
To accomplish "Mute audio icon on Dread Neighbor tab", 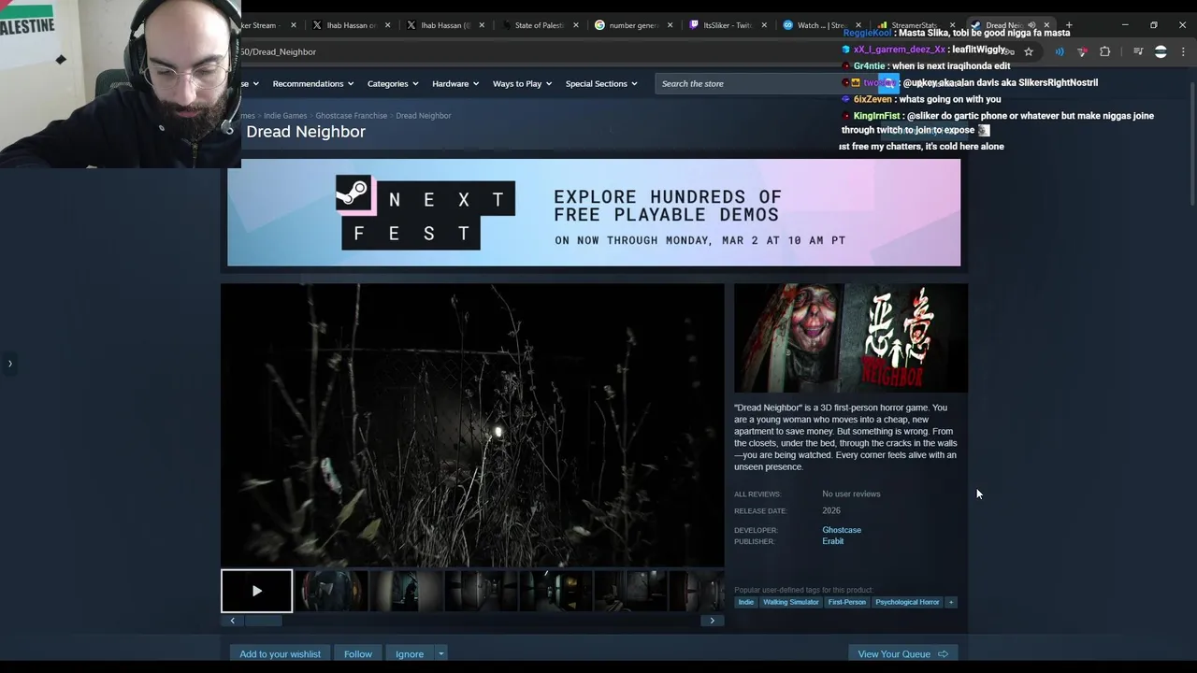I will [x=1031, y=25].
